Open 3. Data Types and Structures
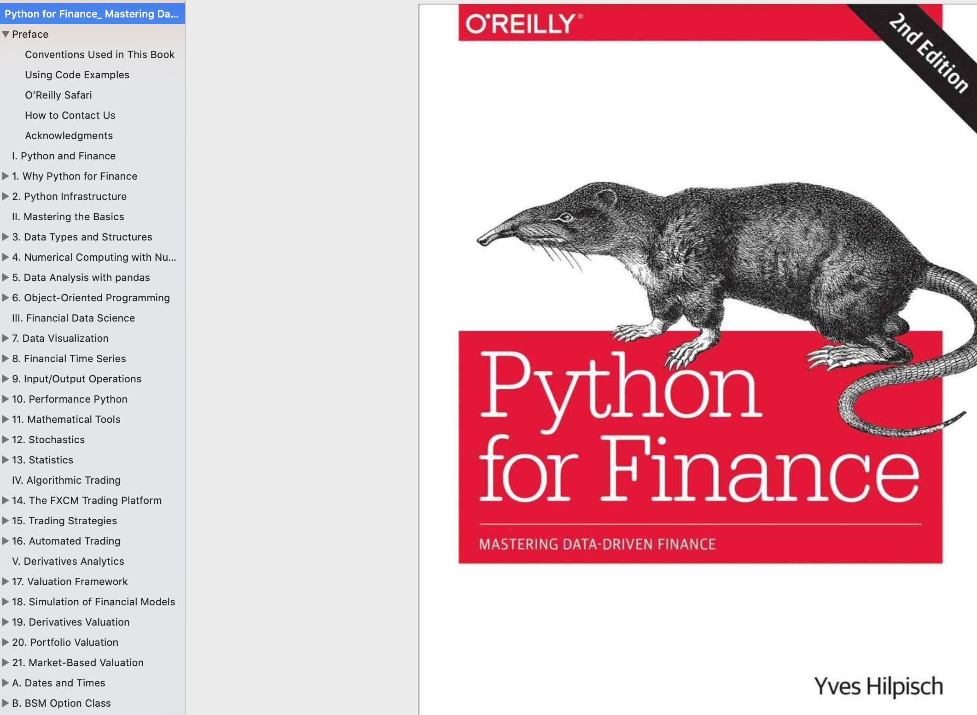Viewport: 977px width, 715px height. click(82, 237)
